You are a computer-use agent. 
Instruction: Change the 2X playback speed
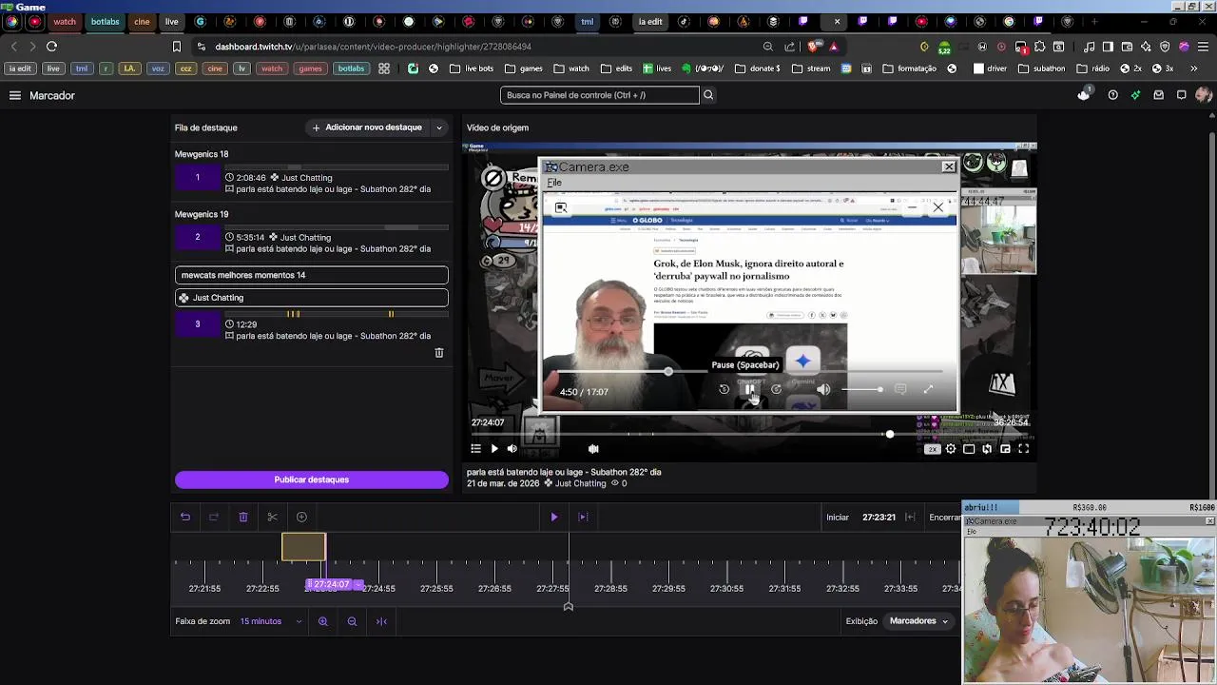[933, 449]
